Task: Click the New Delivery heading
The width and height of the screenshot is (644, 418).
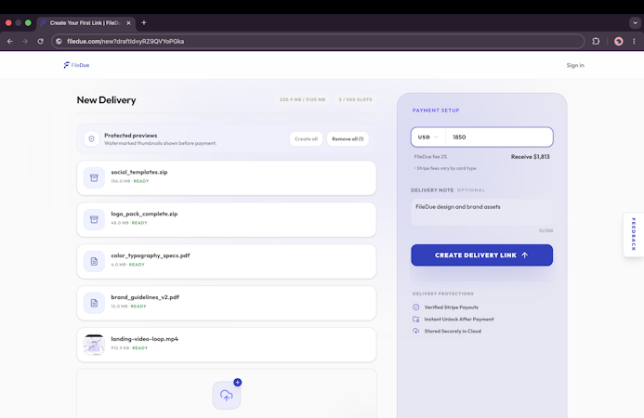Action: pyautogui.click(x=106, y=100)
